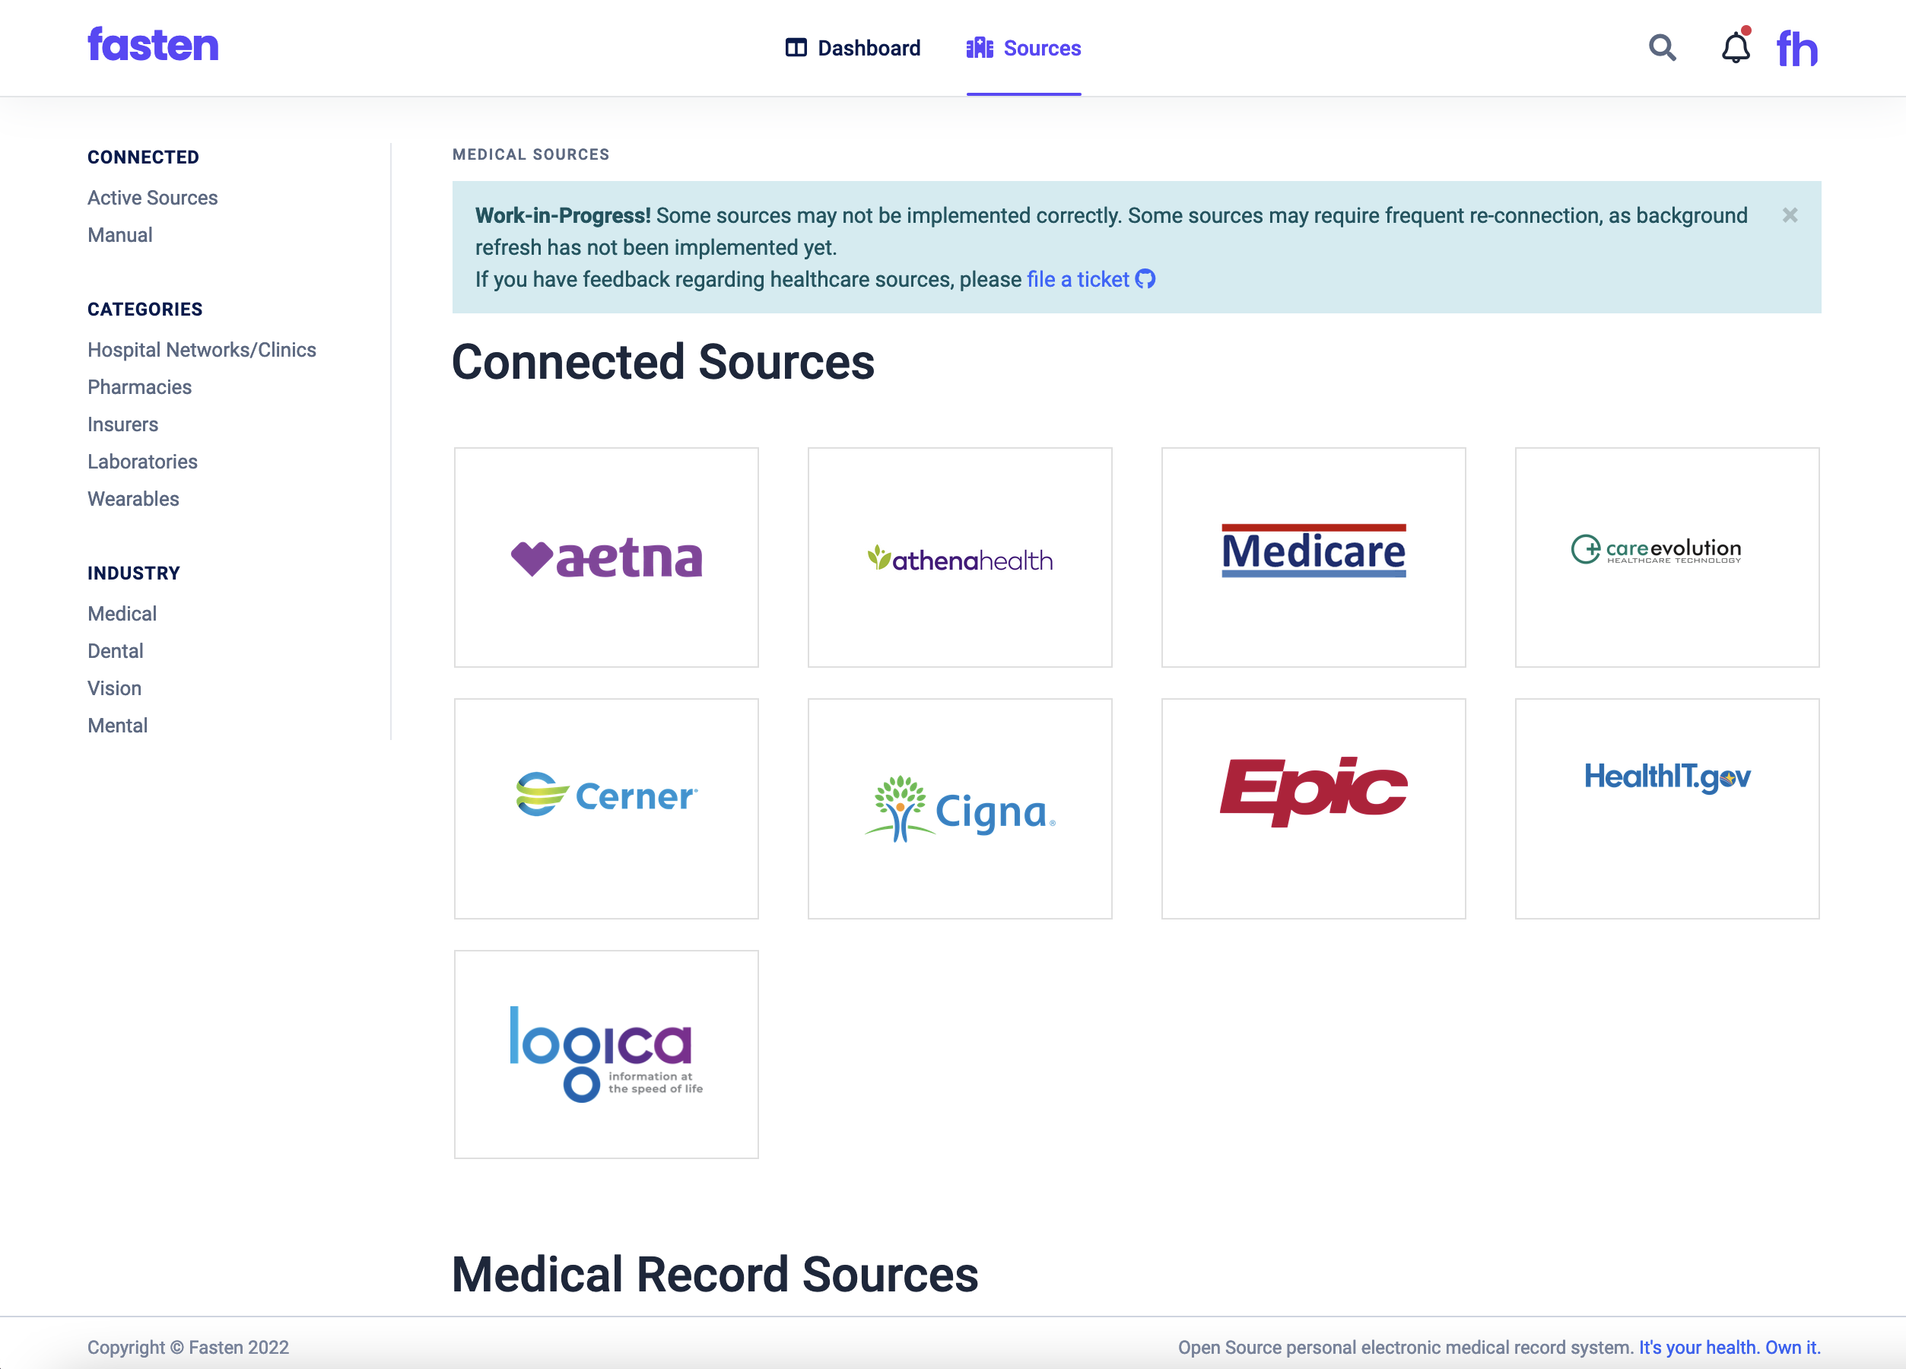The height and width of the screenshot is (1369, 1906).
Task: Open Active Sources in sidebar
Action: coord(152,198)
